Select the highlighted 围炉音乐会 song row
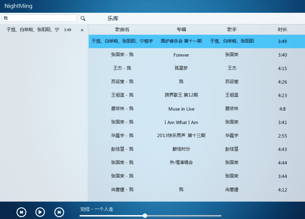 [x=181, y=41]
